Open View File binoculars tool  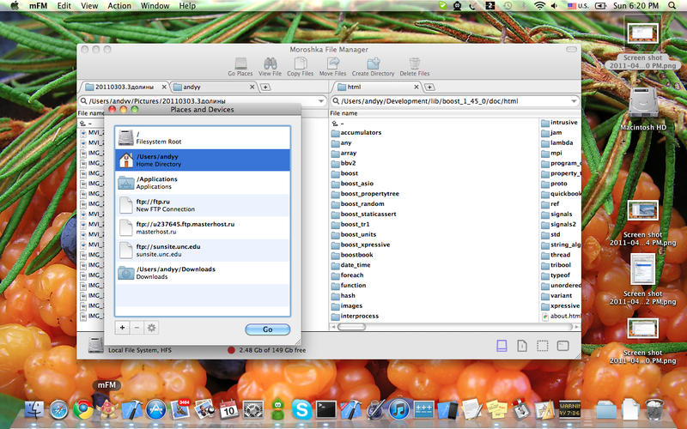click(270, 63)
